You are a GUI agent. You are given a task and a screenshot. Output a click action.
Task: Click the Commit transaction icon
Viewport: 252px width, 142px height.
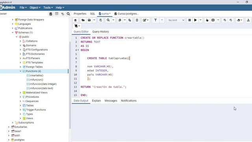pos(225,20)
